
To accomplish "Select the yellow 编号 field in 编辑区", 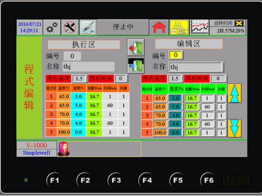I will pos(176,55).
